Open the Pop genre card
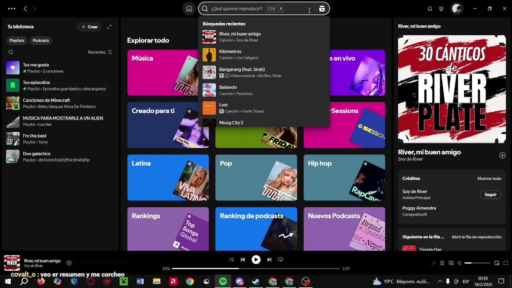 point(256,178)
